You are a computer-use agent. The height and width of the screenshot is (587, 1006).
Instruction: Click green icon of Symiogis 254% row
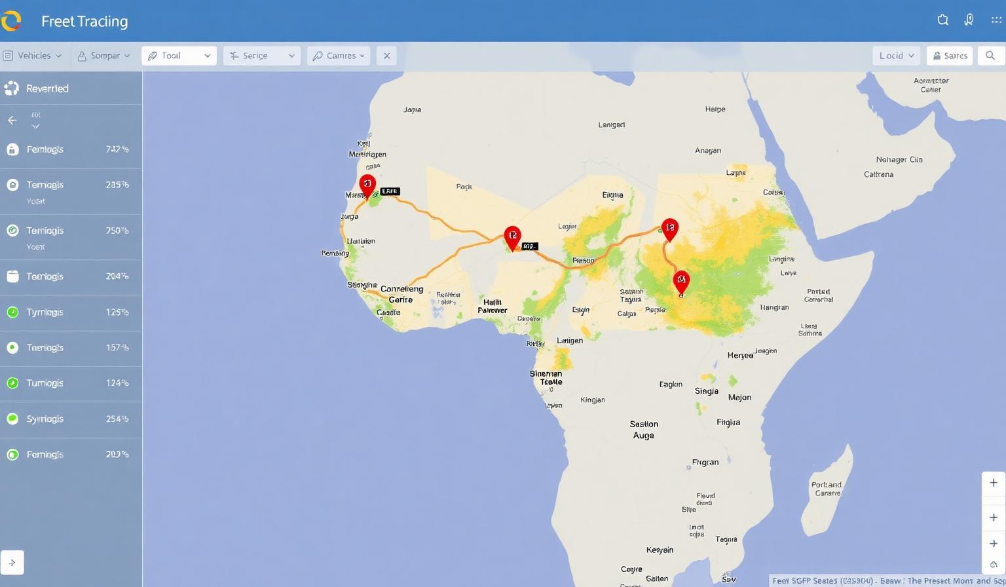point(12,419)
